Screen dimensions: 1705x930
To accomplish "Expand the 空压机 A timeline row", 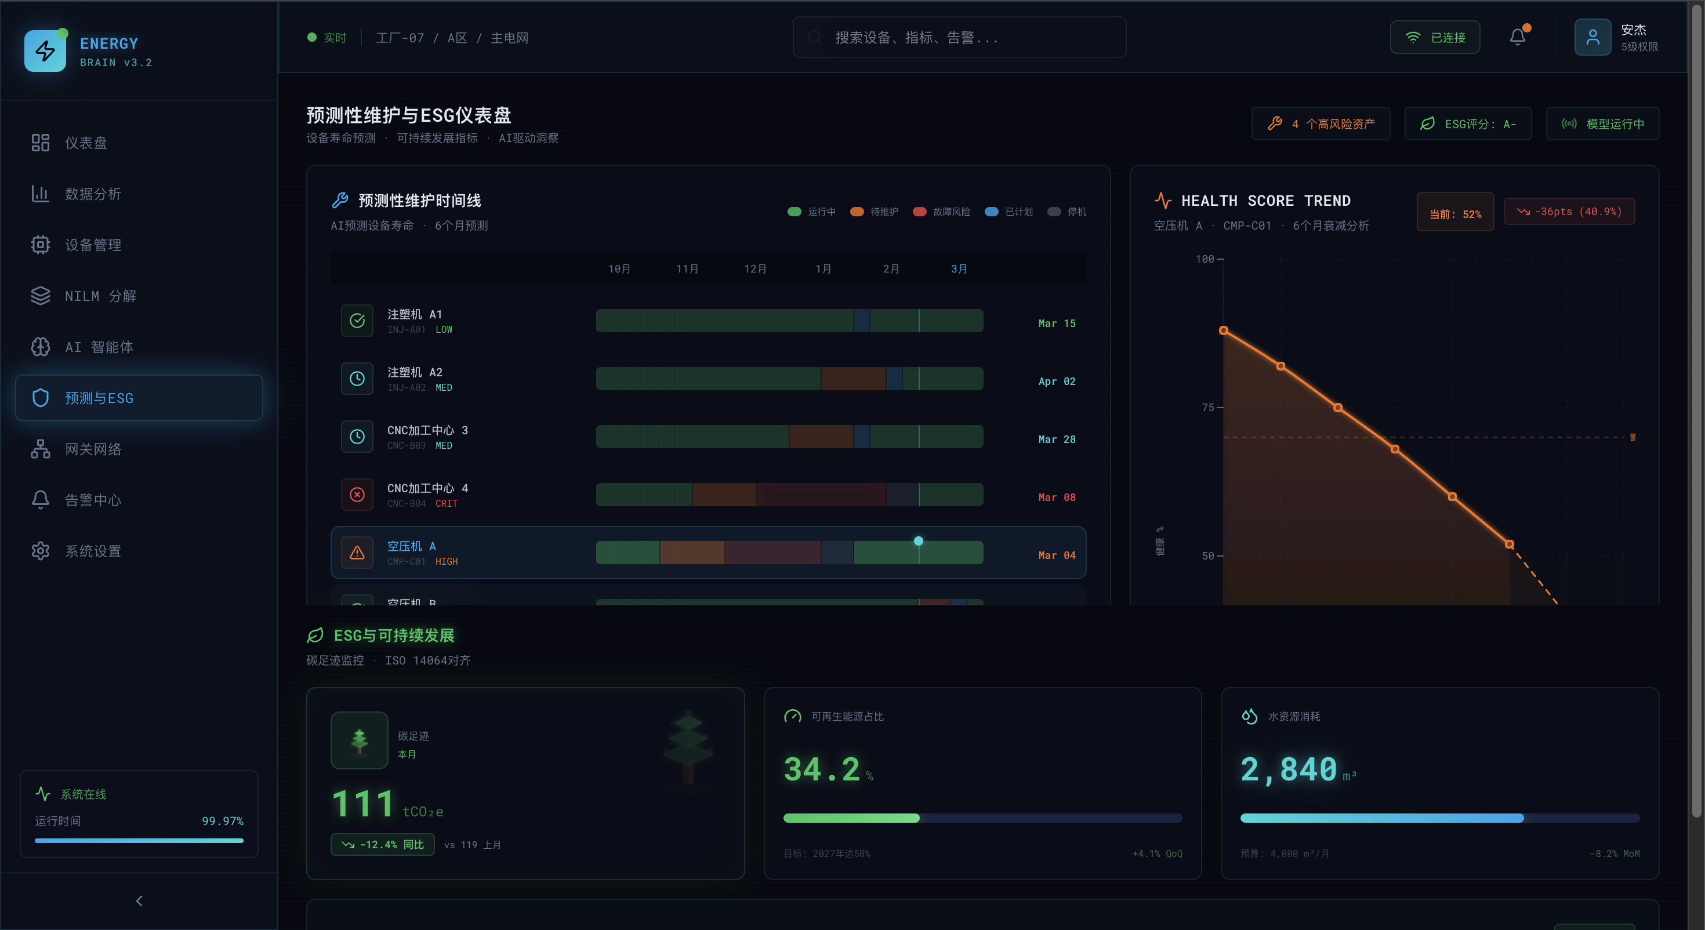I will 708,552.
